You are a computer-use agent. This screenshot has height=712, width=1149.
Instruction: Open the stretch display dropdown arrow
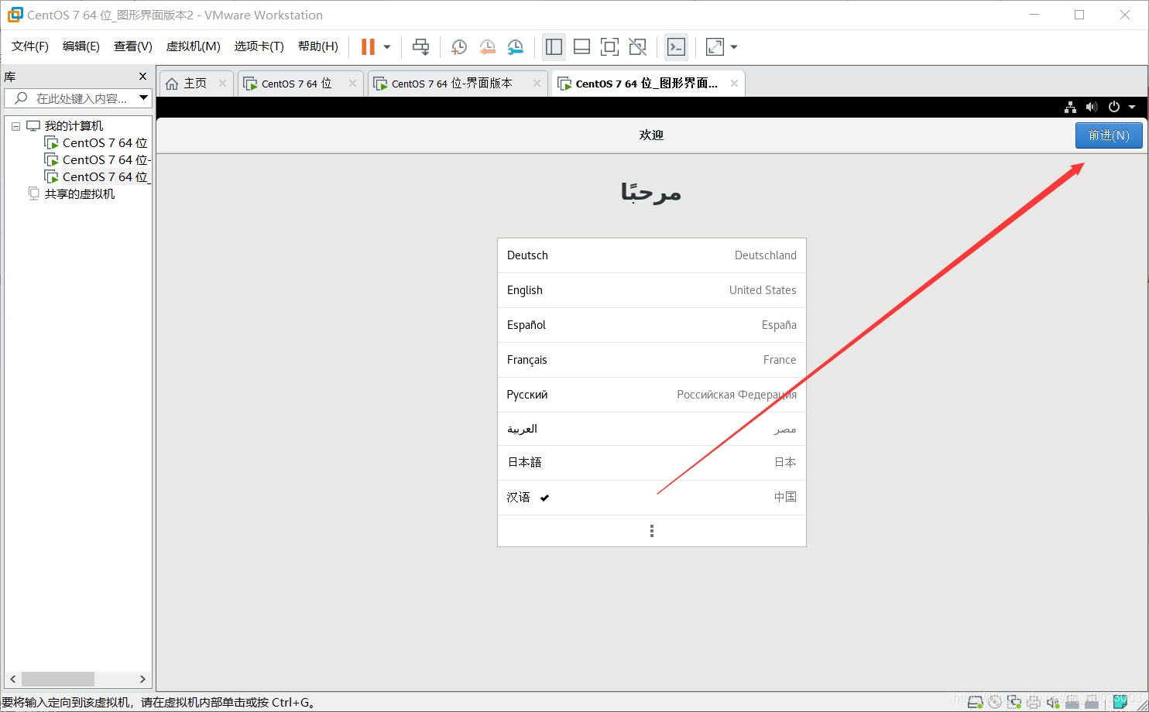(x=734, y=47)
